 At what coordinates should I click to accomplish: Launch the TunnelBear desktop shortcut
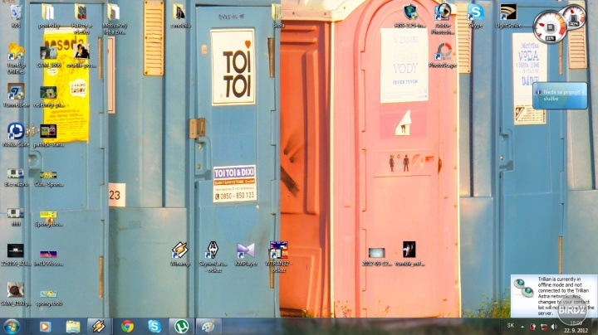[x=16, y=95]
